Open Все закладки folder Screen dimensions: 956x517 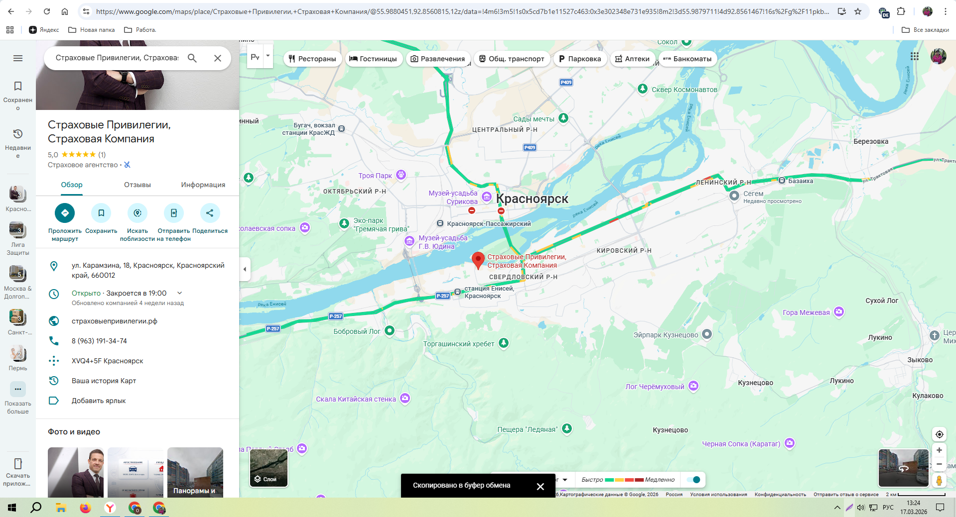coord(925,30)
